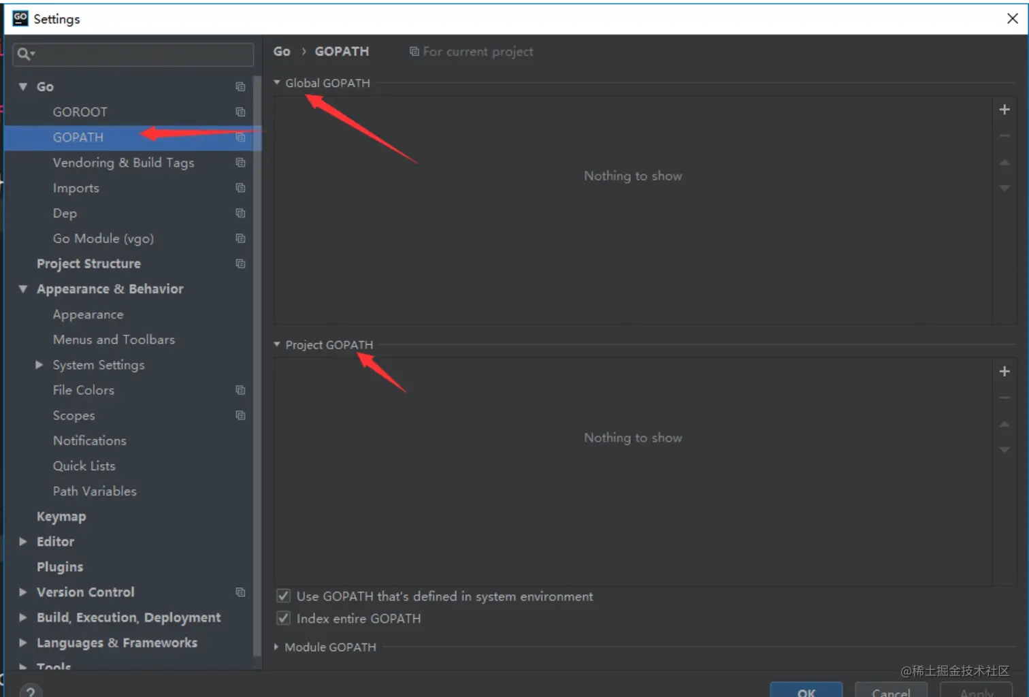Expand the Editor settings node
Screen dimensions: 1029x697
click(23, 542)
